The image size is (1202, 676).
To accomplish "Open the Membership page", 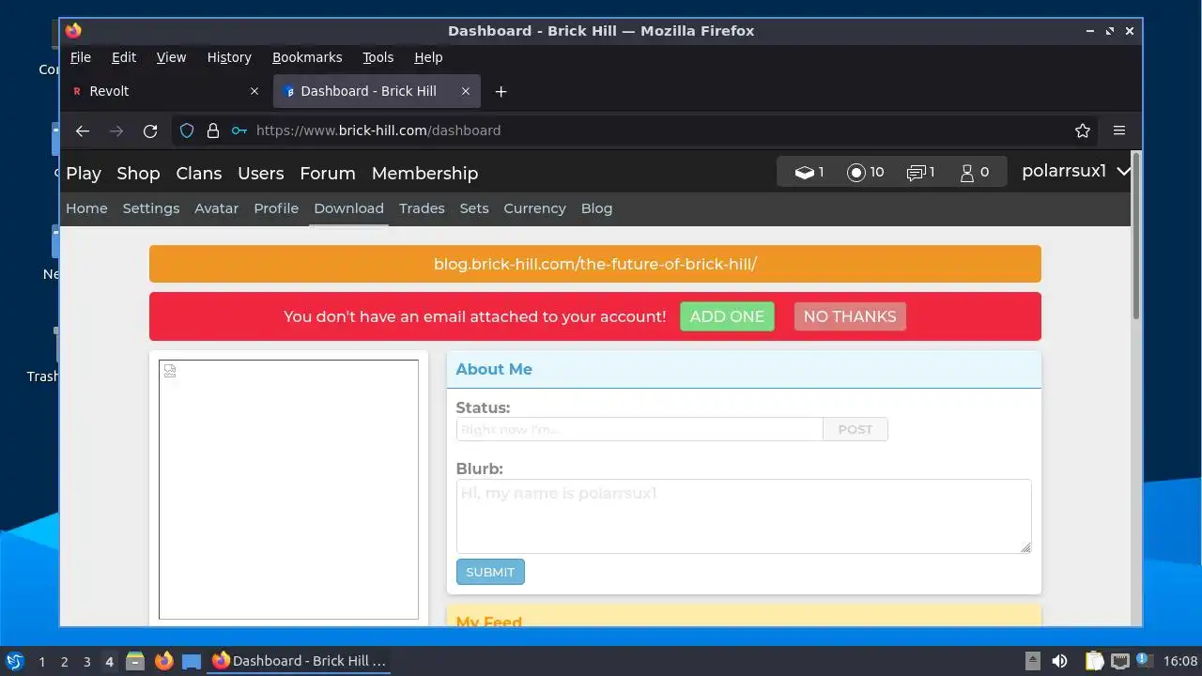I will tap(424, 173).
